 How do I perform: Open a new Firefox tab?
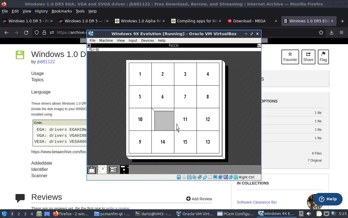[x=342, y=21]
